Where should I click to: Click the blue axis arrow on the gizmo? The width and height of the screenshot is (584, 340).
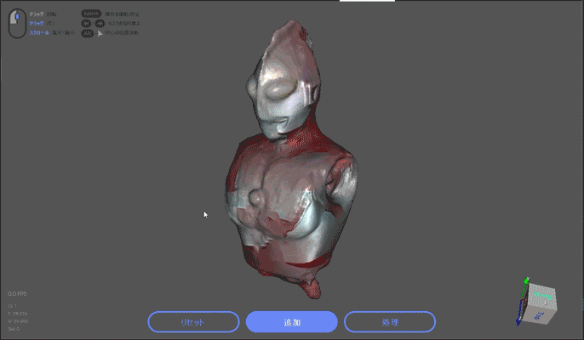pos(518,322)
